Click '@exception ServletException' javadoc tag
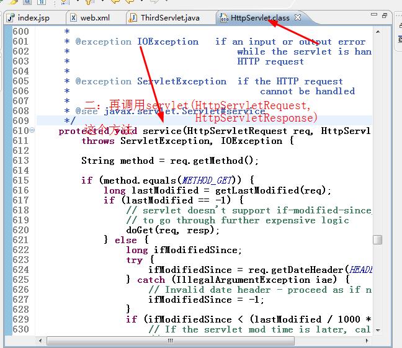Image resolution: width=402 pixels, height=348 pixels. click(x=151, y=81)
